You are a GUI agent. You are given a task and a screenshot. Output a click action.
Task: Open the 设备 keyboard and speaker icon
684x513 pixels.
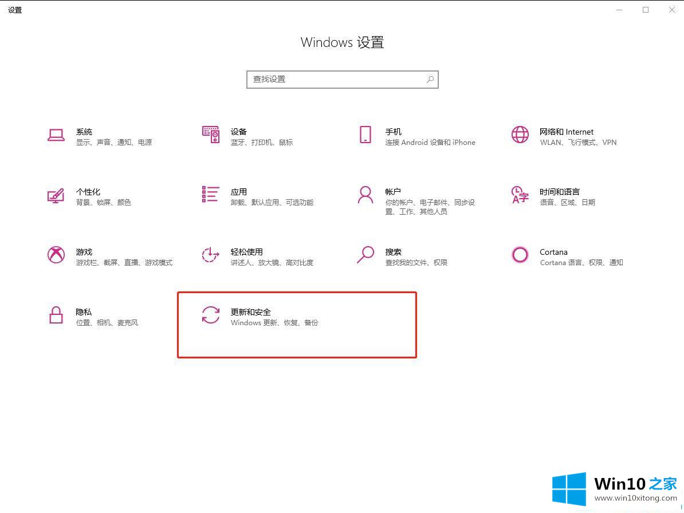point(211,135)
